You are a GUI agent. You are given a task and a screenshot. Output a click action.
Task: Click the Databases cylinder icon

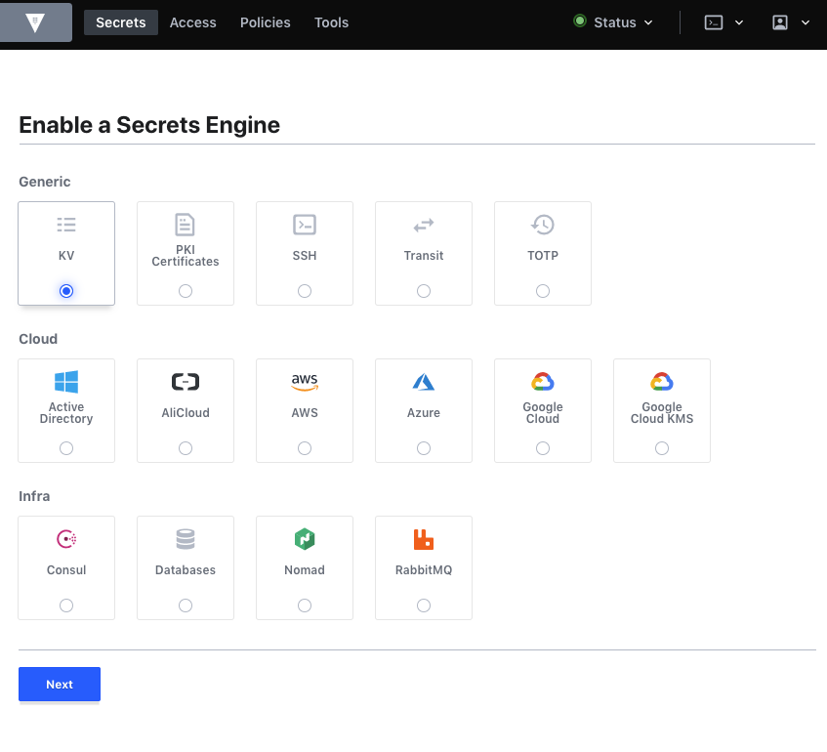point(186,539)
